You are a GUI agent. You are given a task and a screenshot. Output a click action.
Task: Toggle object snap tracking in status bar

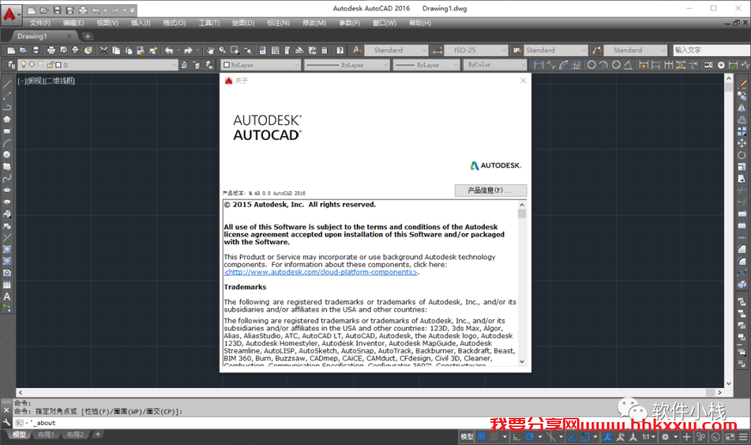(572, 437)
